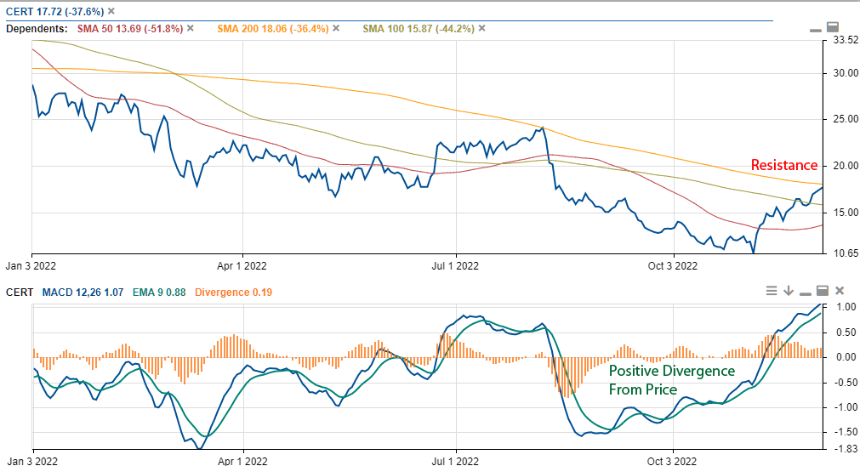Image resolution: width=860 pixels, height=466 pixels.
Task: Maximize the MACD indicator panel
Action: coord(823,291)
